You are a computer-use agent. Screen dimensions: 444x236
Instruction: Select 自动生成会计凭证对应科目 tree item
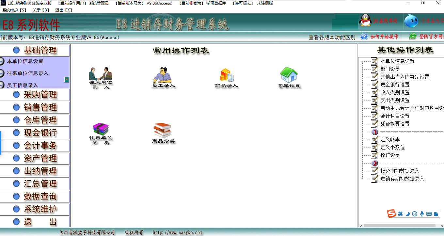(412, 108)
